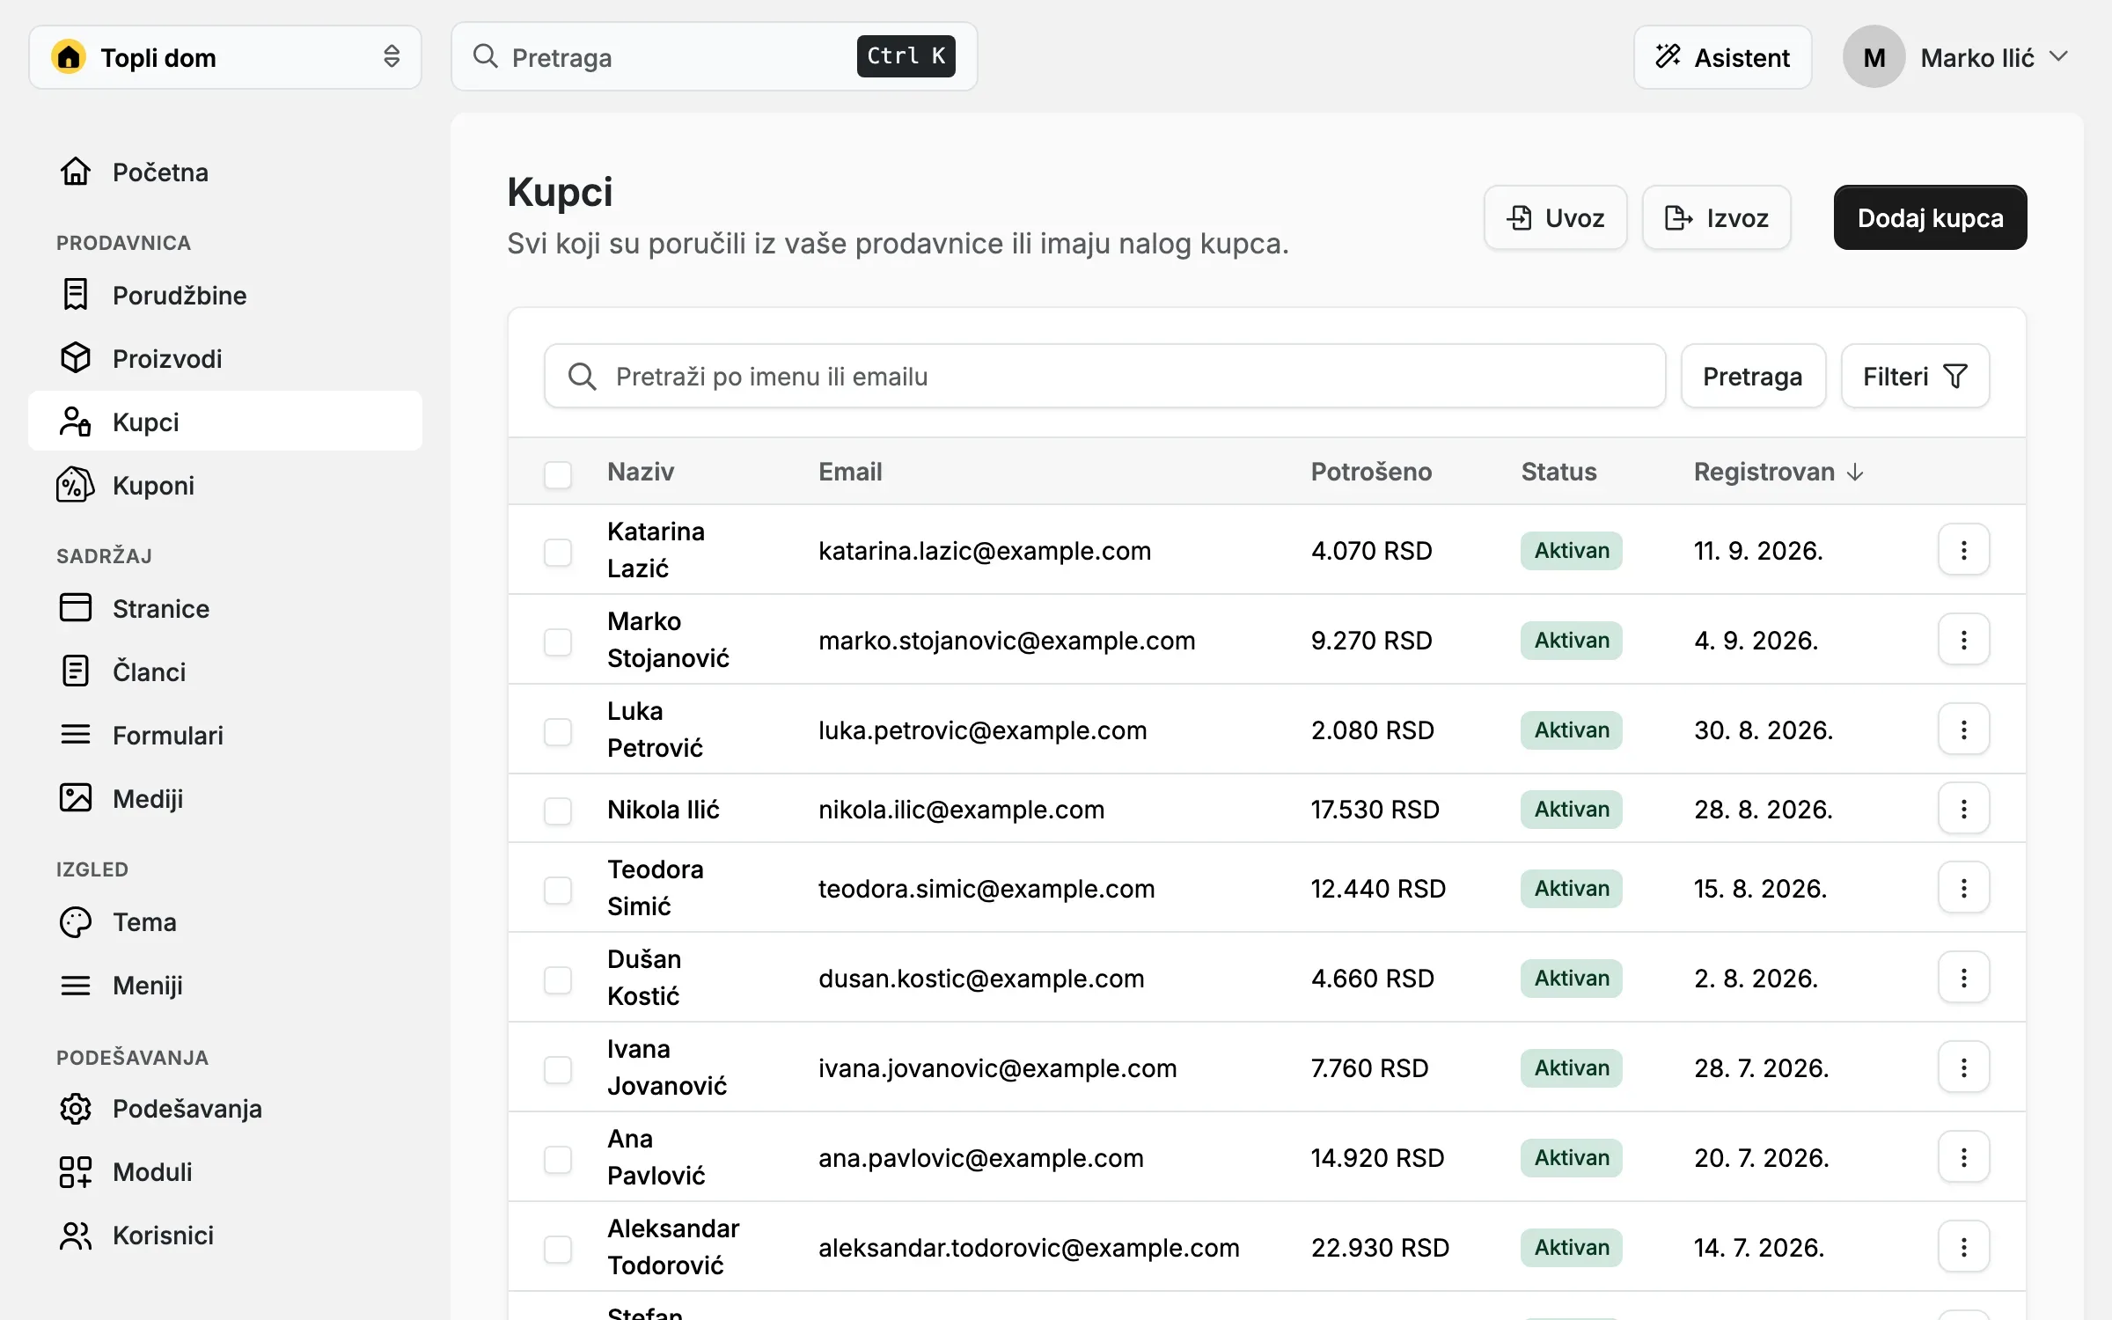Click the Filteri funnel icon
Screen dimensions: 2112x1320
click(1955, 377)
